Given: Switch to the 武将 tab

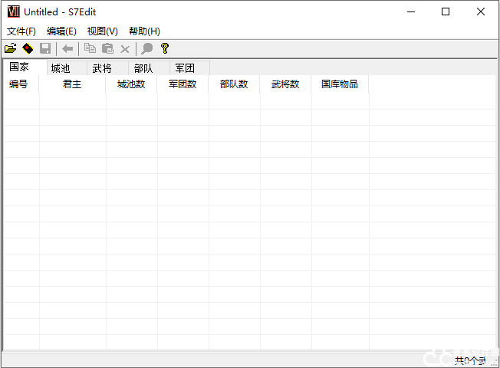Looking at the screenshot, I should click(x=102, y=68).
